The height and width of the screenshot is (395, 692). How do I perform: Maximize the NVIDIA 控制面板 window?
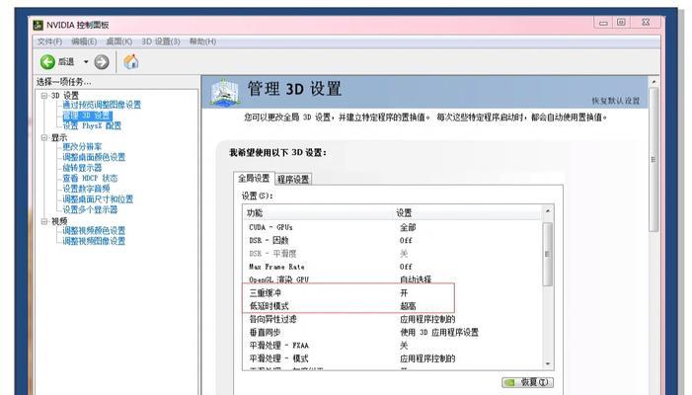pos(621,23)
